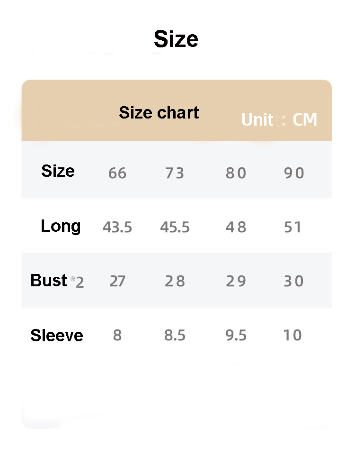Select the "Long" row label
This screenshot has height=456, width=355.
click(61, 226)
